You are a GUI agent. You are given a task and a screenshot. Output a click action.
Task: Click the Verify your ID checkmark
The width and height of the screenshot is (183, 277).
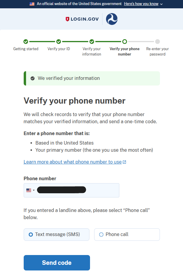coord(59,42)
